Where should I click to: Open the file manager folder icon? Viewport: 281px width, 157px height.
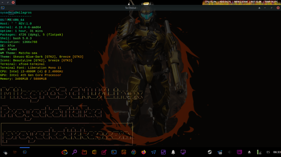(84, 152)
